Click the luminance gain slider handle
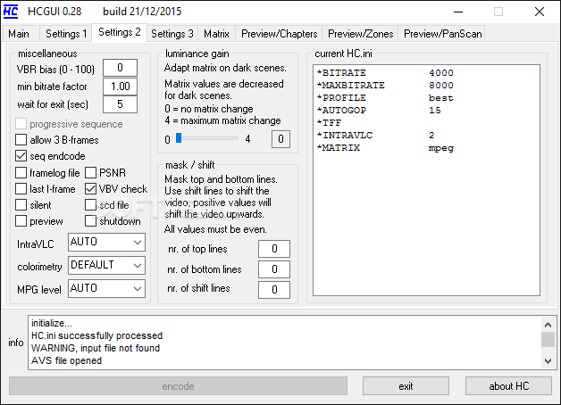 click(179, 138)
